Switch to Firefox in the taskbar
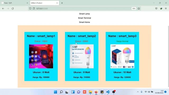The height and width of the screenshot is (95, 169). 96,92
